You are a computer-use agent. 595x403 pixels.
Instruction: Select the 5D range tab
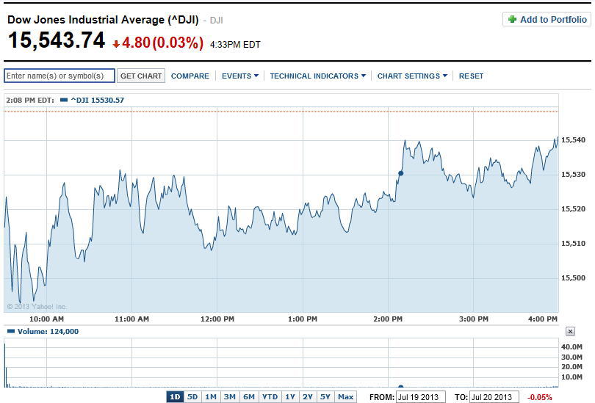pos(192,397)
